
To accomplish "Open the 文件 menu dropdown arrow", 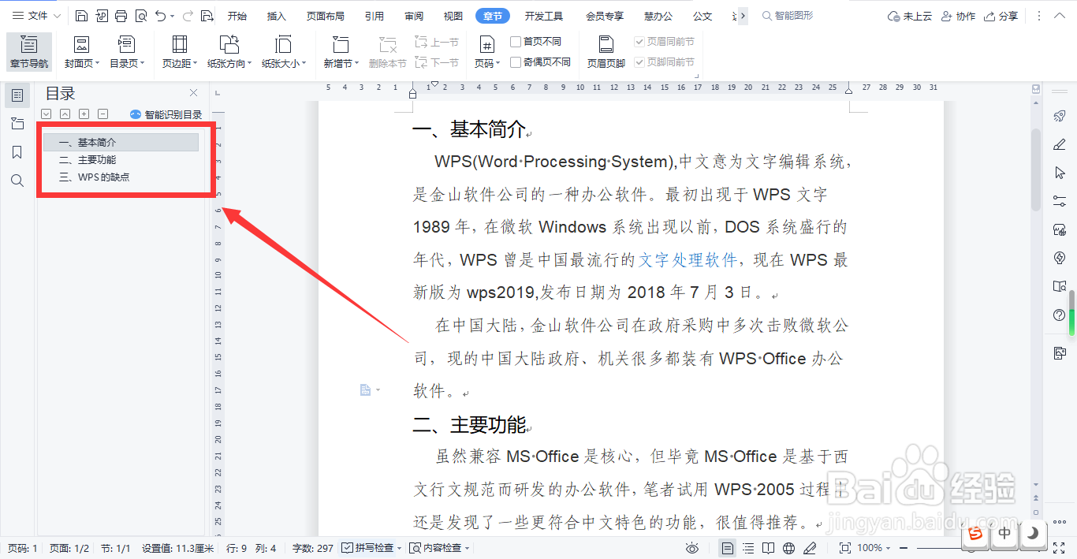I will point(57,16).
